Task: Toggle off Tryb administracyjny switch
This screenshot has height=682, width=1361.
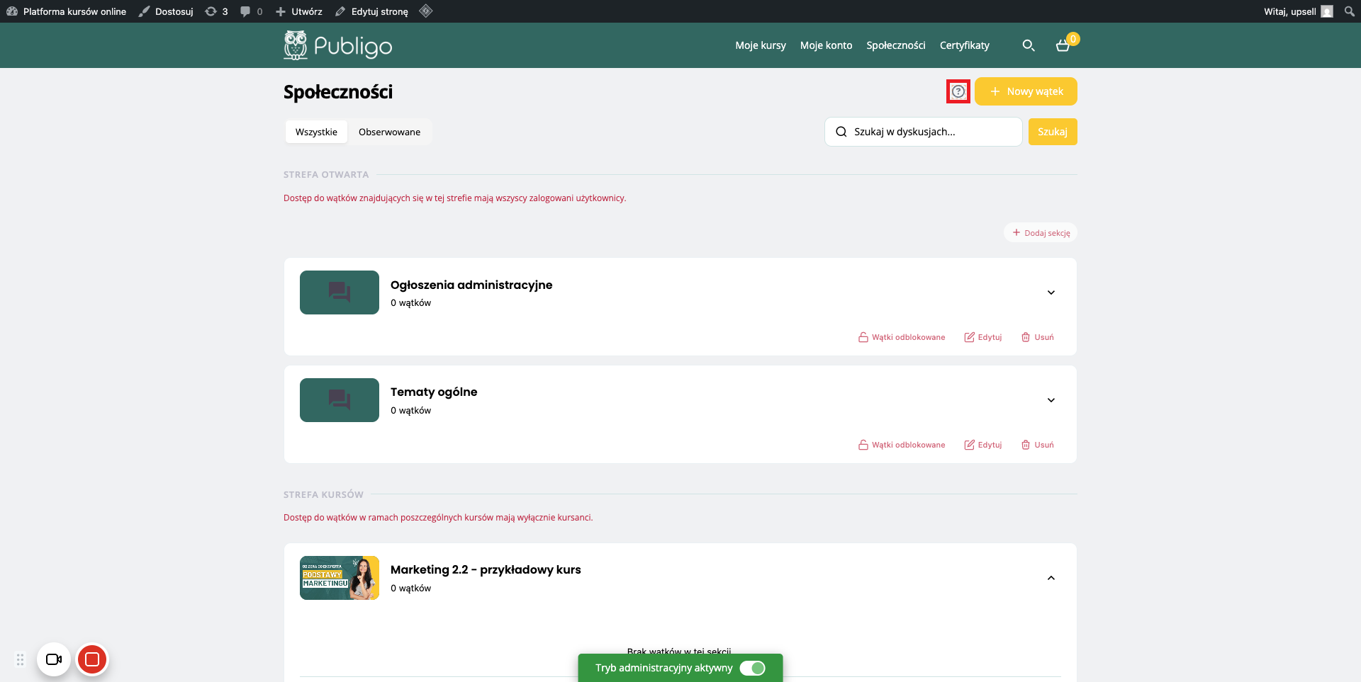Action: [752, 668]
